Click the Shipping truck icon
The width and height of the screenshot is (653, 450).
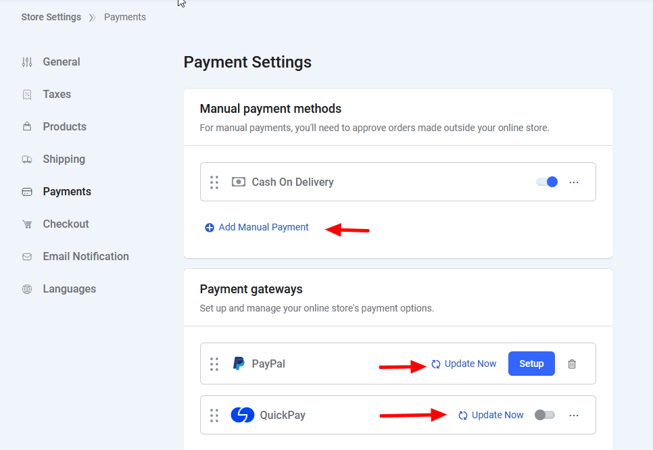(x=27, y=159)
